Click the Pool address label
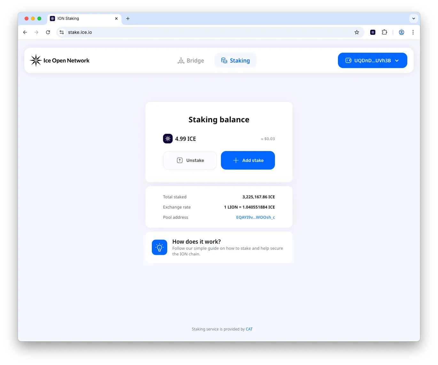 (176, 217)
